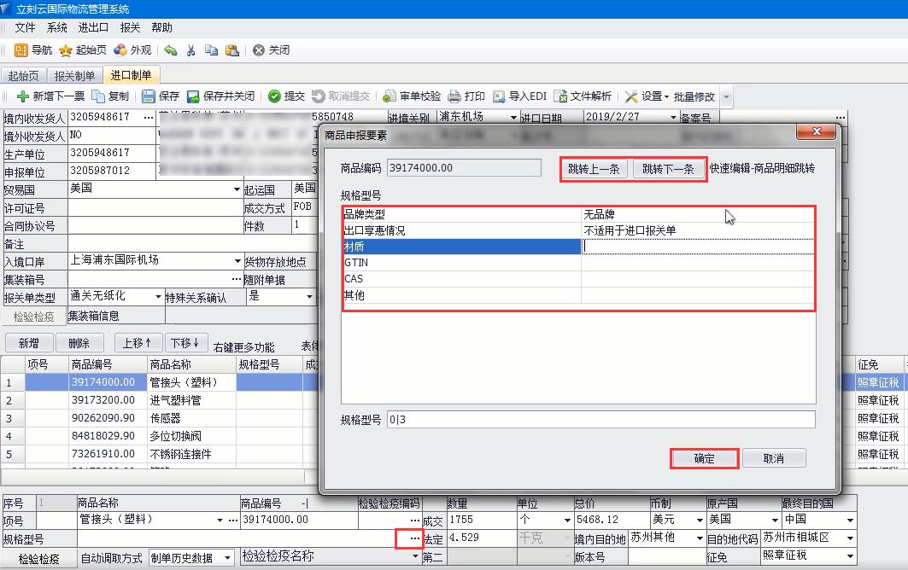This screenshot has height=570, width=908.
Task: Click the 跳转下一条 button
Action: [x=668, y=169]
